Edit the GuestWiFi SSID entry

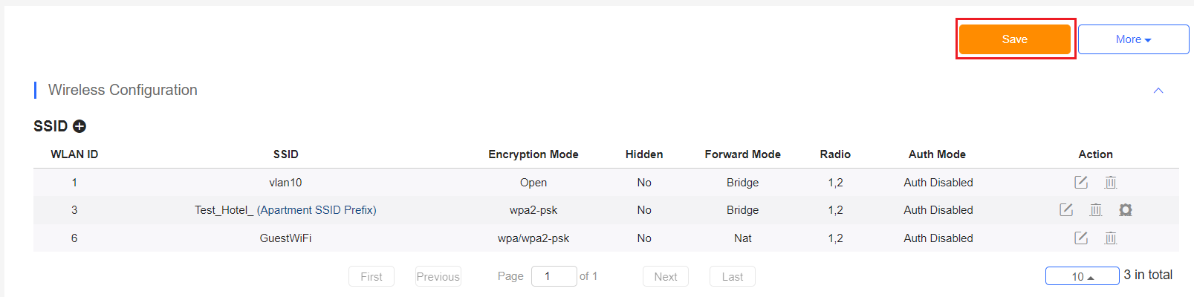pyautogui.click(x=1081, y=238)
